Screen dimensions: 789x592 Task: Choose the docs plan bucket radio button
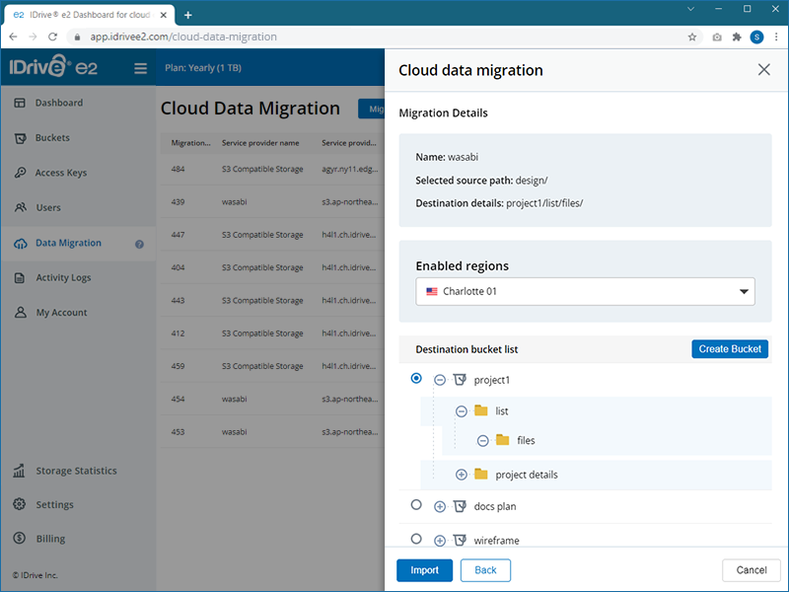[416, 505]
